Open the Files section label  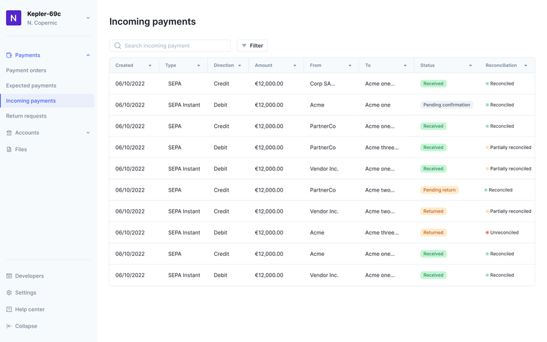click(21, 149)
